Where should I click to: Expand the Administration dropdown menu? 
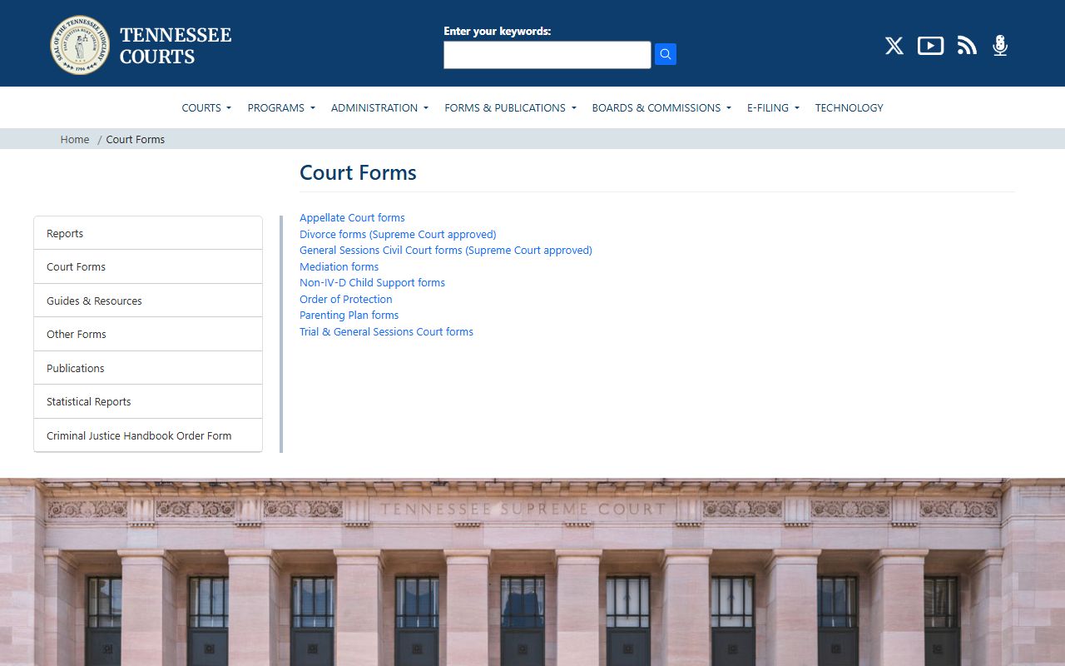[379, 107]
